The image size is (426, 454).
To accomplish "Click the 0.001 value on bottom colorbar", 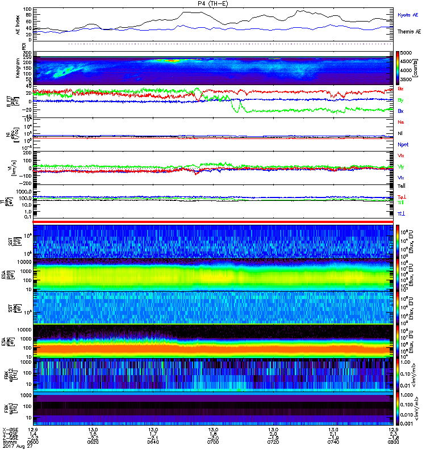I will click(x=406, y=424).
